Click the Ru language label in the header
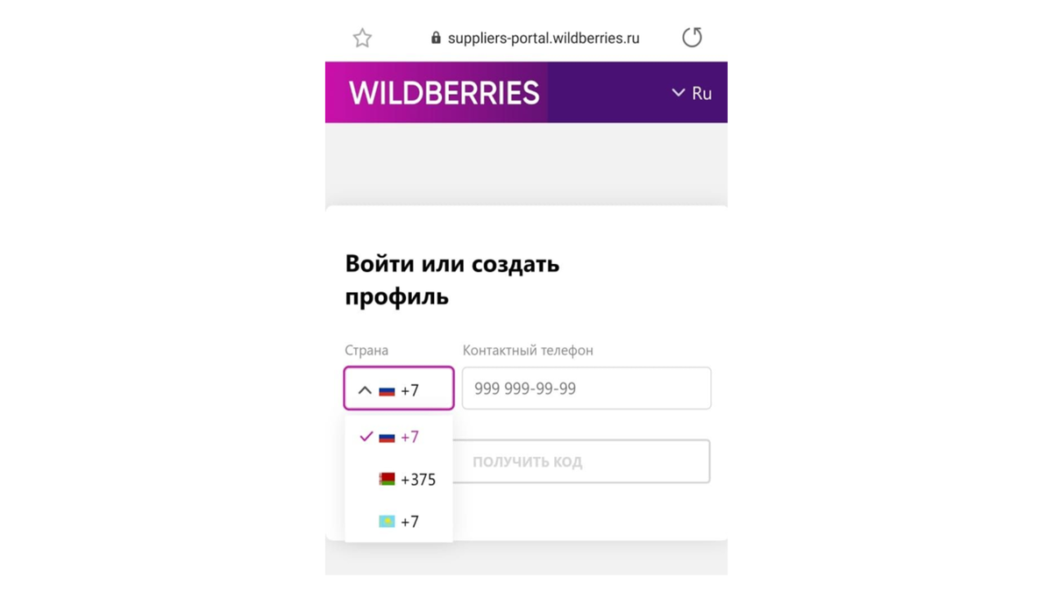 [x=704, y=92]
